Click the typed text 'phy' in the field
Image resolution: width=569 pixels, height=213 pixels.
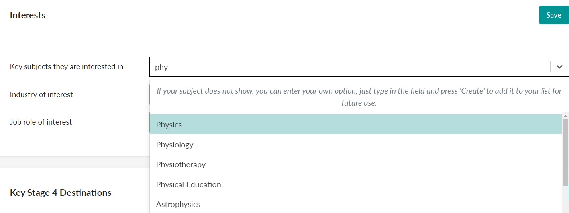coord(161,67)
